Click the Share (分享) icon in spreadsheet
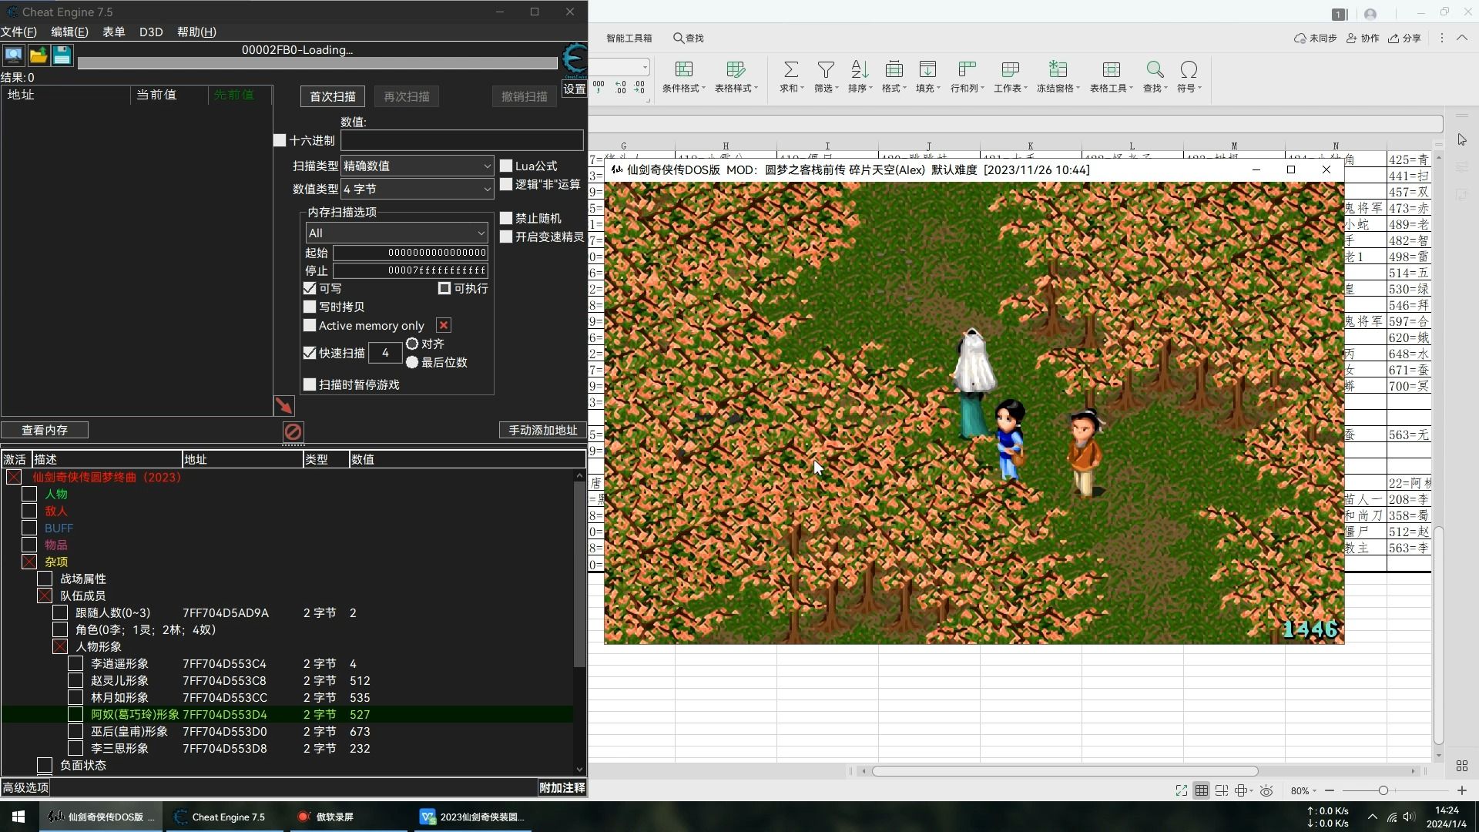1479x832 pixels. tap(1404, 38)
